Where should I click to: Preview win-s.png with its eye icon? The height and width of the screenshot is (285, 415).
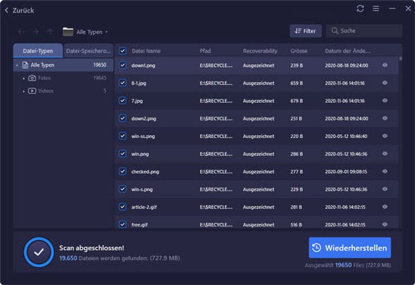pos(385,189)
